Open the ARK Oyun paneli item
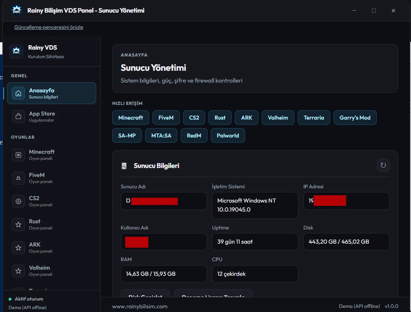411x312 pixels. [x=52, y=248]
